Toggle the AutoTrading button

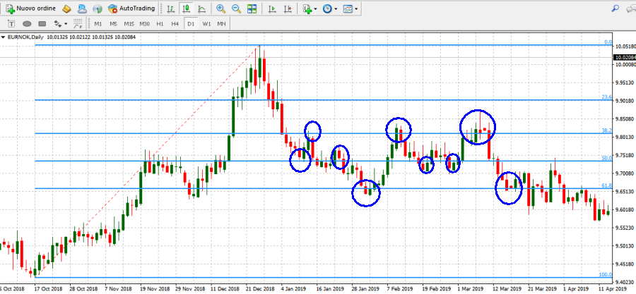132,8
